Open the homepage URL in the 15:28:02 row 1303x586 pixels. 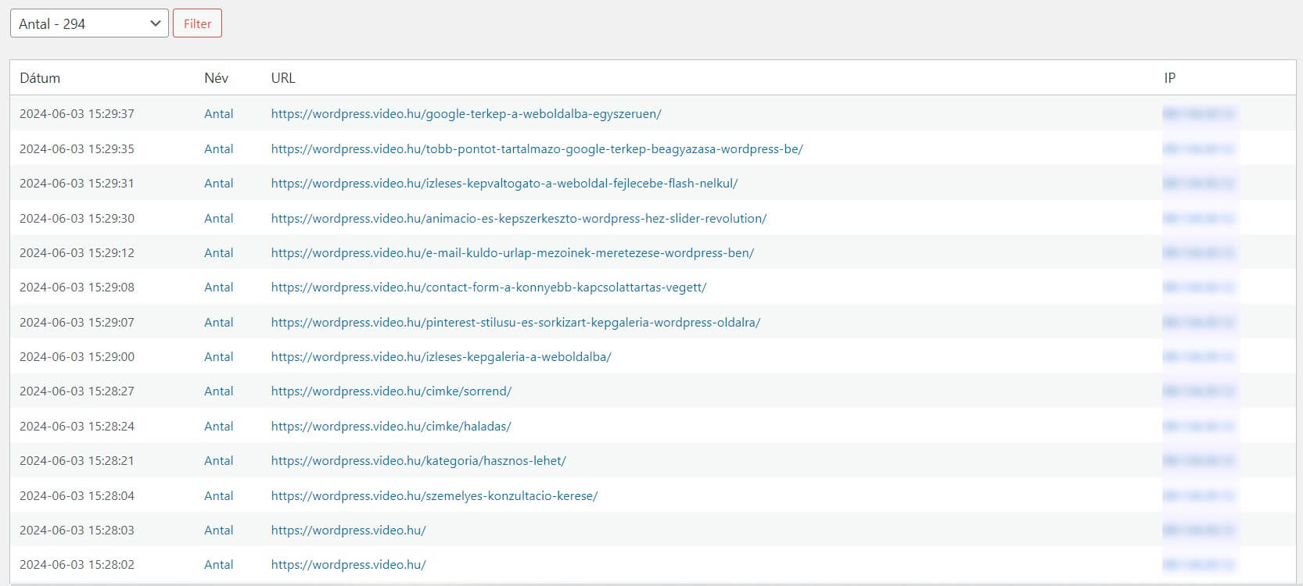[349, 565]
